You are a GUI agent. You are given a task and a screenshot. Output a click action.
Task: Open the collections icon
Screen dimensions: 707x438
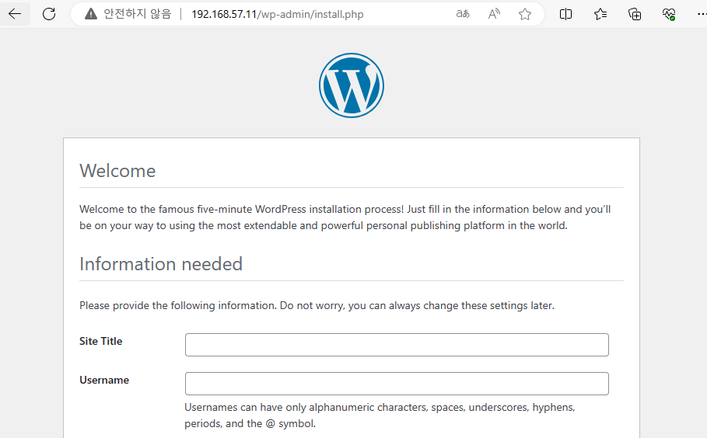[635, 14]
